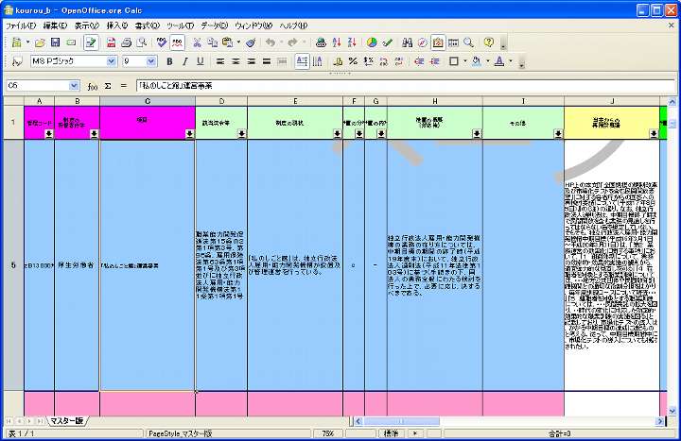Open the Function Wizard icon
Viewport: 681px width, 441px height.
coord(92,86)
